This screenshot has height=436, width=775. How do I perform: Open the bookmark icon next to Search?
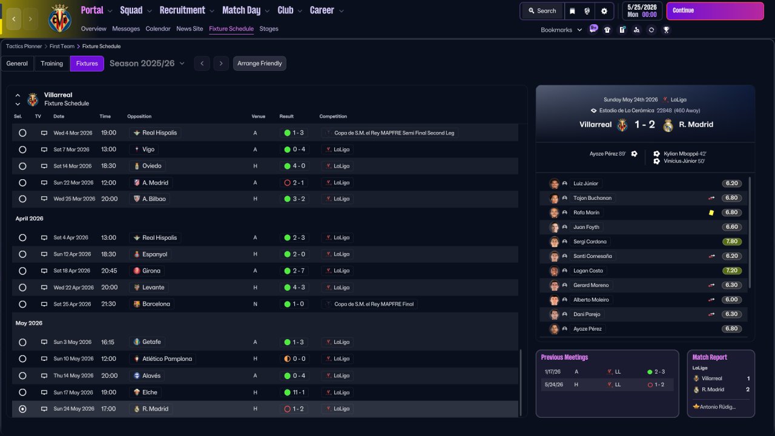point(572,11)
